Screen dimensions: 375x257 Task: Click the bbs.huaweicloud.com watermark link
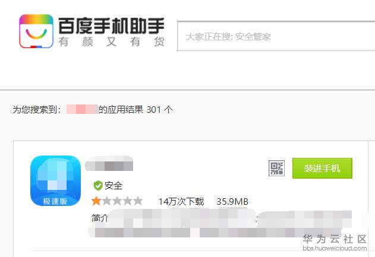point(335,248)
